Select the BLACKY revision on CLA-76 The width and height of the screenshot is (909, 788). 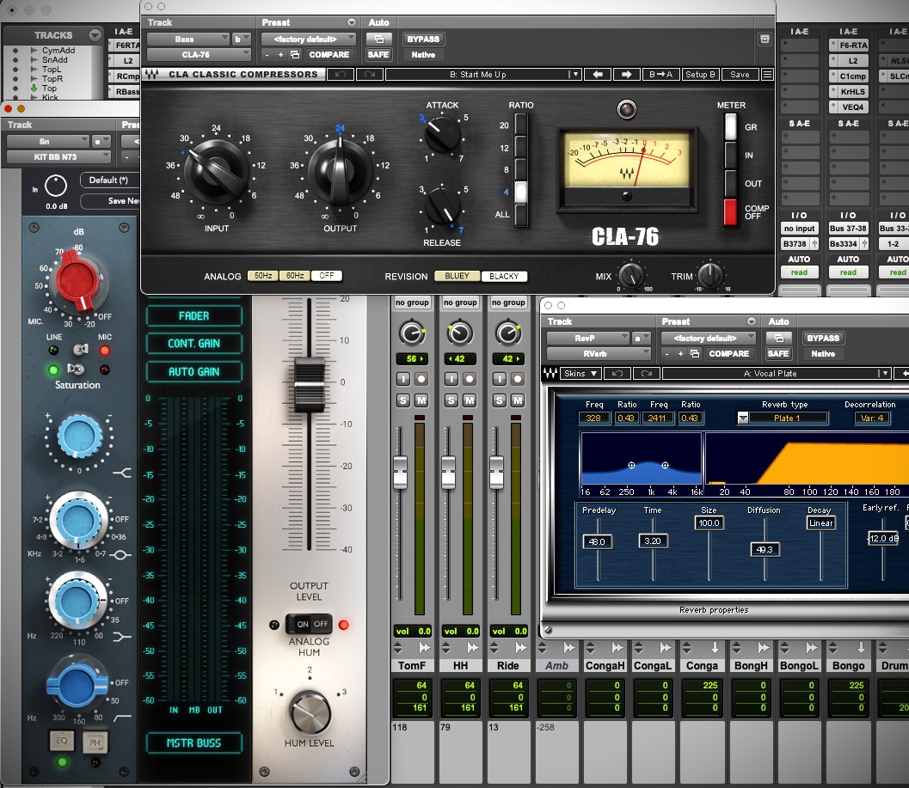coord(504,277)
